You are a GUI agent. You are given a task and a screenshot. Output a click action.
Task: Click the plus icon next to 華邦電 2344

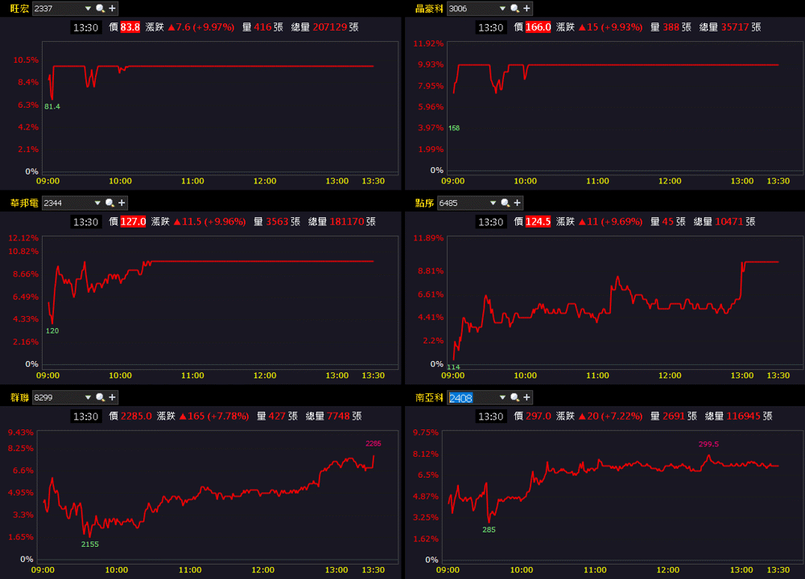(x=122, y=203)
